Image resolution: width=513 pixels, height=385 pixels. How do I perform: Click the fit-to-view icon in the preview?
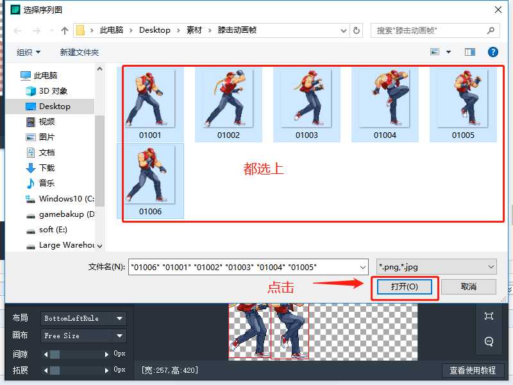(x=489, y=316)
